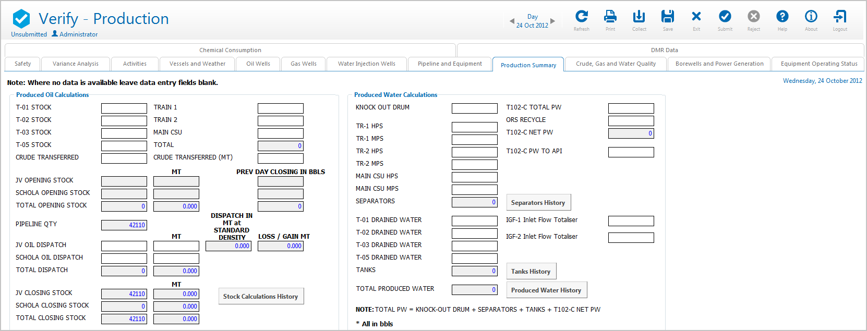The image size is (867, 331).
Task: Focus the KNOCK OUT DRUM field
Action: pos(474,108)
